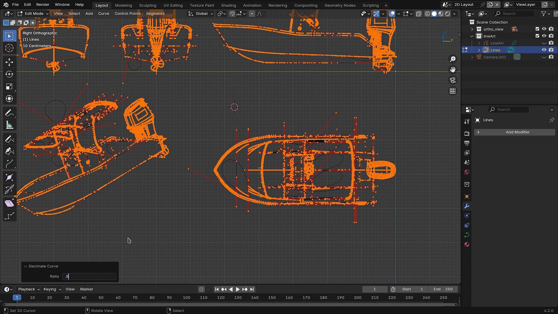The width and height of the screenshot is (558, 314).
Task: Toggle proportional editing
Action: [252, 14]
